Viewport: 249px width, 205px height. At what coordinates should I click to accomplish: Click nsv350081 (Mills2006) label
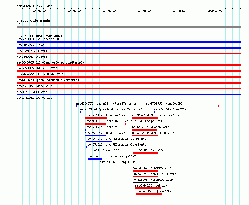pos(150,150)
